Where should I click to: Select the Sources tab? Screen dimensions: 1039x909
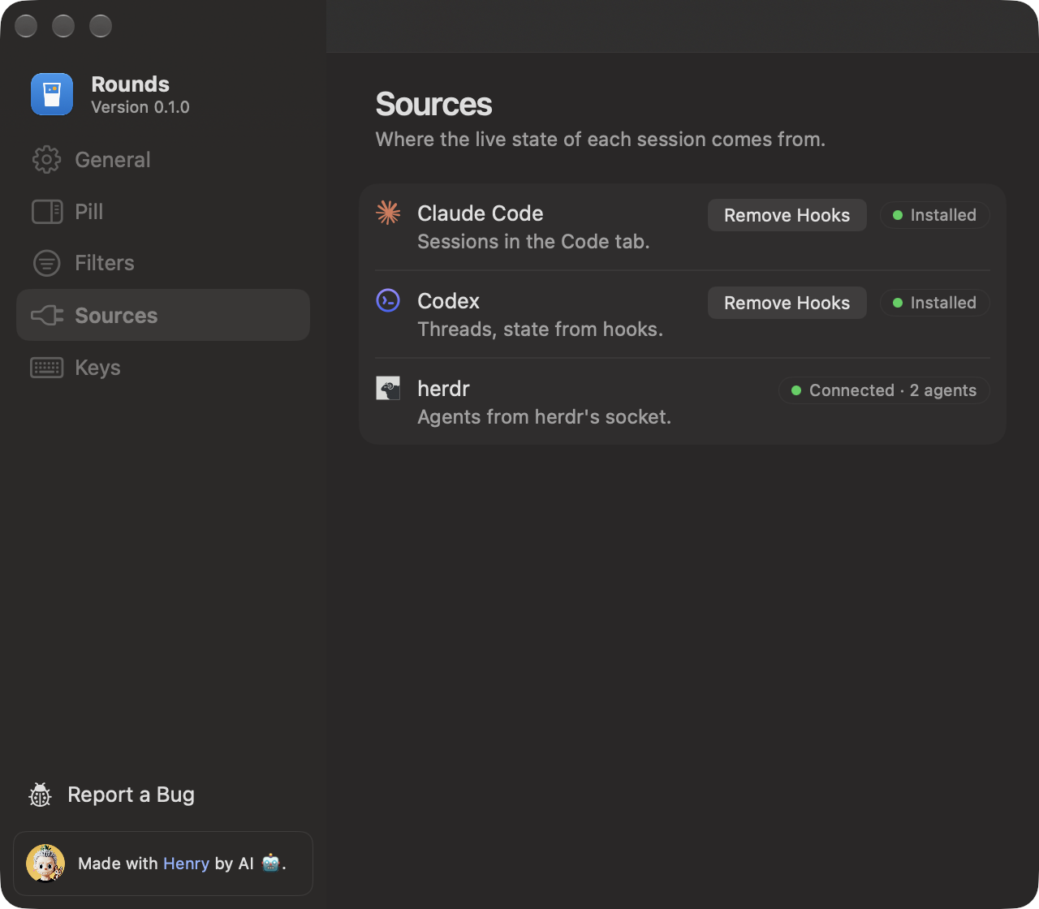pos(163,315)
